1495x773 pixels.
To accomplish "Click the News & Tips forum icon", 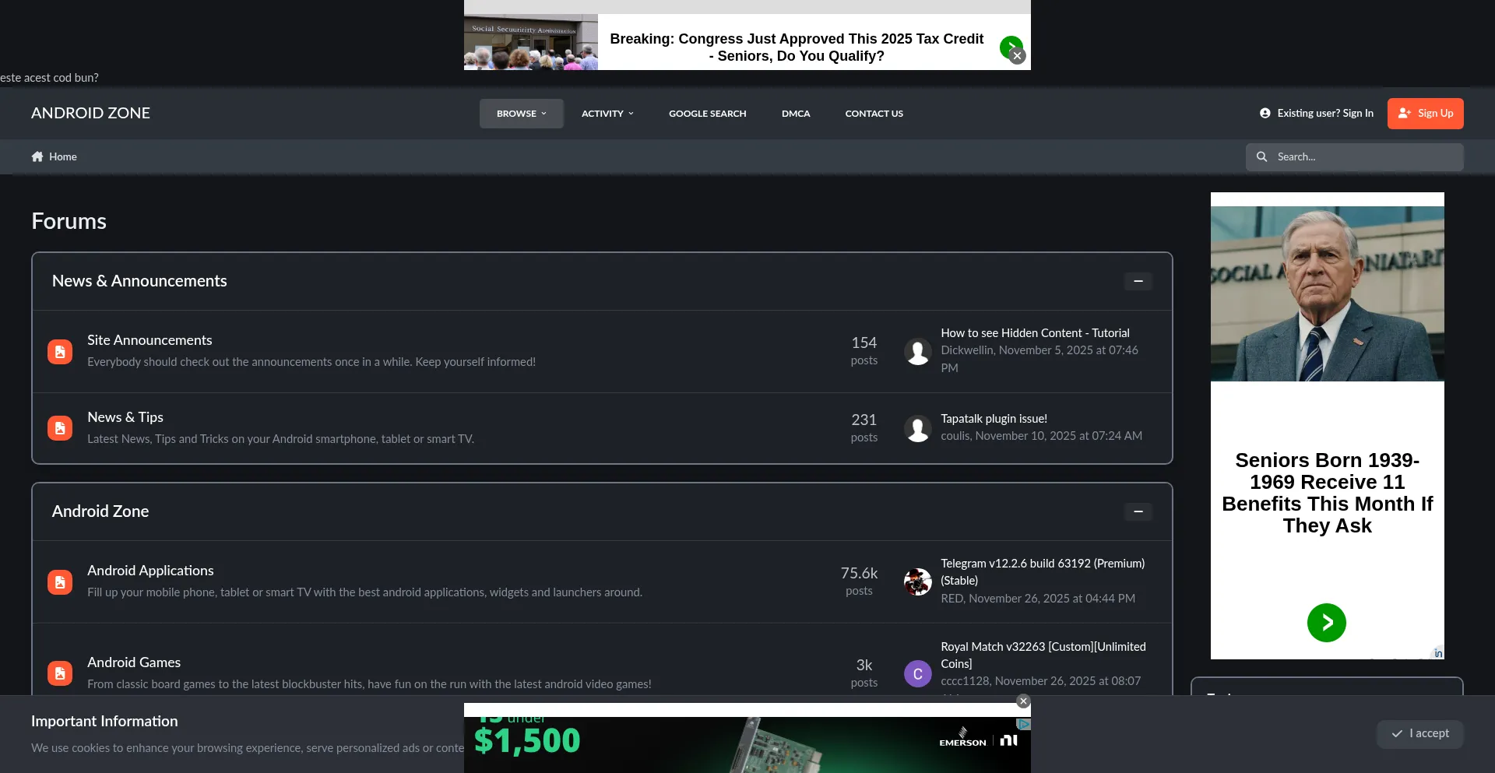I will click(x=60, y=428).
